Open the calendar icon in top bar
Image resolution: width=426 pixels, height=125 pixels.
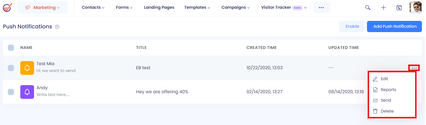(x=399, y=8)
